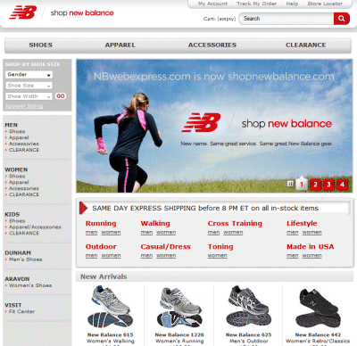Click the New Balance 442 product name
The width and height of the screenshot is (357, 346).
click(x=318, y=335)
